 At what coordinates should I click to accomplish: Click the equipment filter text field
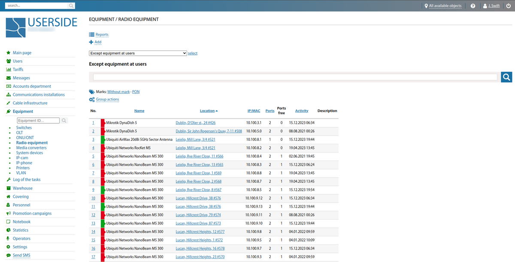295,77
